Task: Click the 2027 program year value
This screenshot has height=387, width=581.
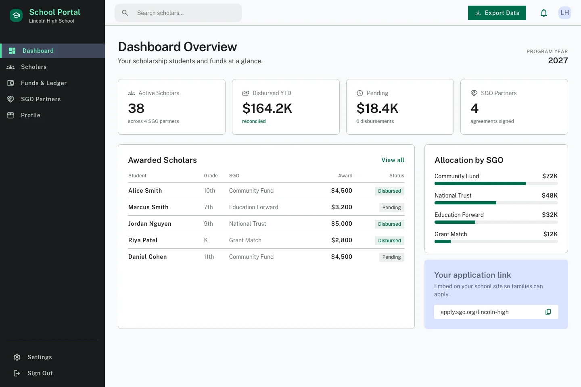Action: coord(558,60)
